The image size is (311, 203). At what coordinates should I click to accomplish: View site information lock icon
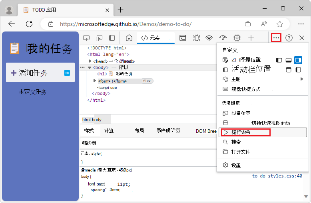(51, 24)
